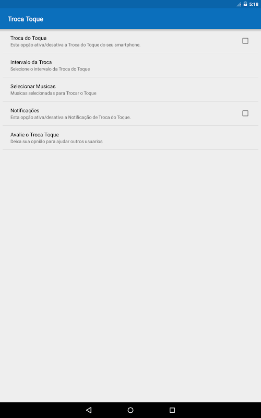Tick the Notificações checkbox

[x=245, y=113]
